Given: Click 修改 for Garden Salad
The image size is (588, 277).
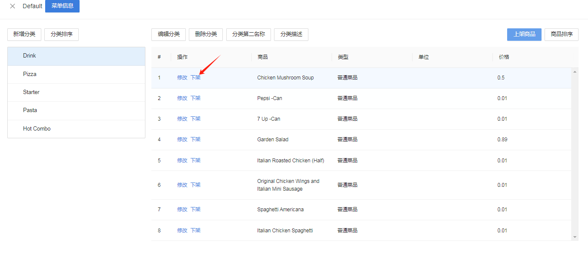Looking at the screenshot, I should click(x=182, y=140).
